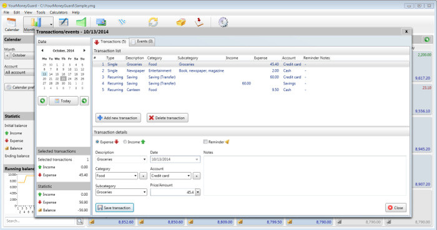The image size is (437, 230).
Task: Click Delete transaction button
Action: [x=167, y=118]
